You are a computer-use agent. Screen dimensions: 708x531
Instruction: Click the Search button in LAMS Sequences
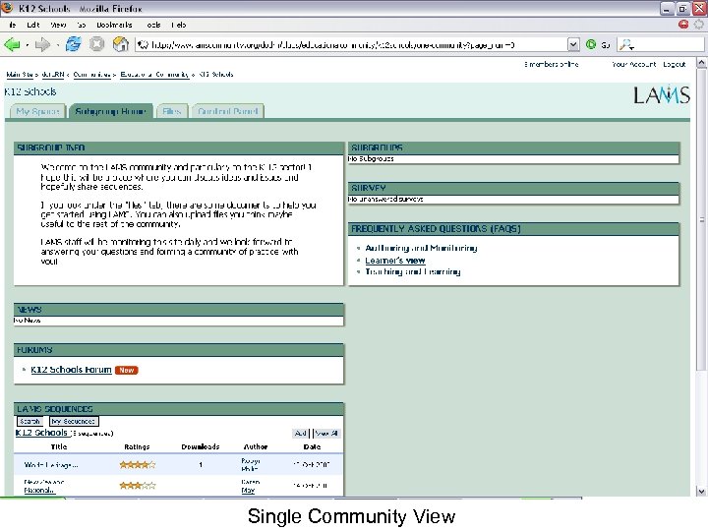[x=29, y=421]
